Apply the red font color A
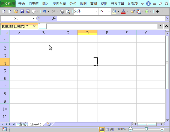 click(123, 11)
